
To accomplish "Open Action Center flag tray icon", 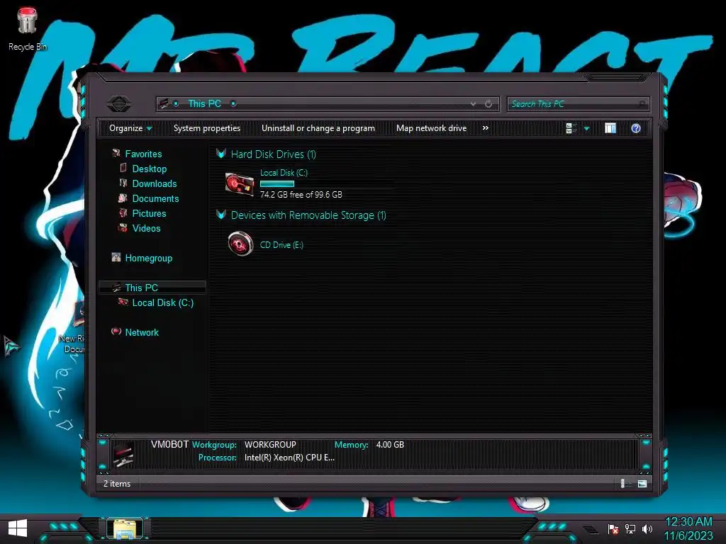I will click(x=613, y=528).
